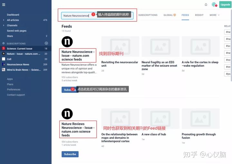Image resolution: width=232 pixels, height=164 pixels.
Task: Click the '15 found' results count
Action: [x=66, y=31]
